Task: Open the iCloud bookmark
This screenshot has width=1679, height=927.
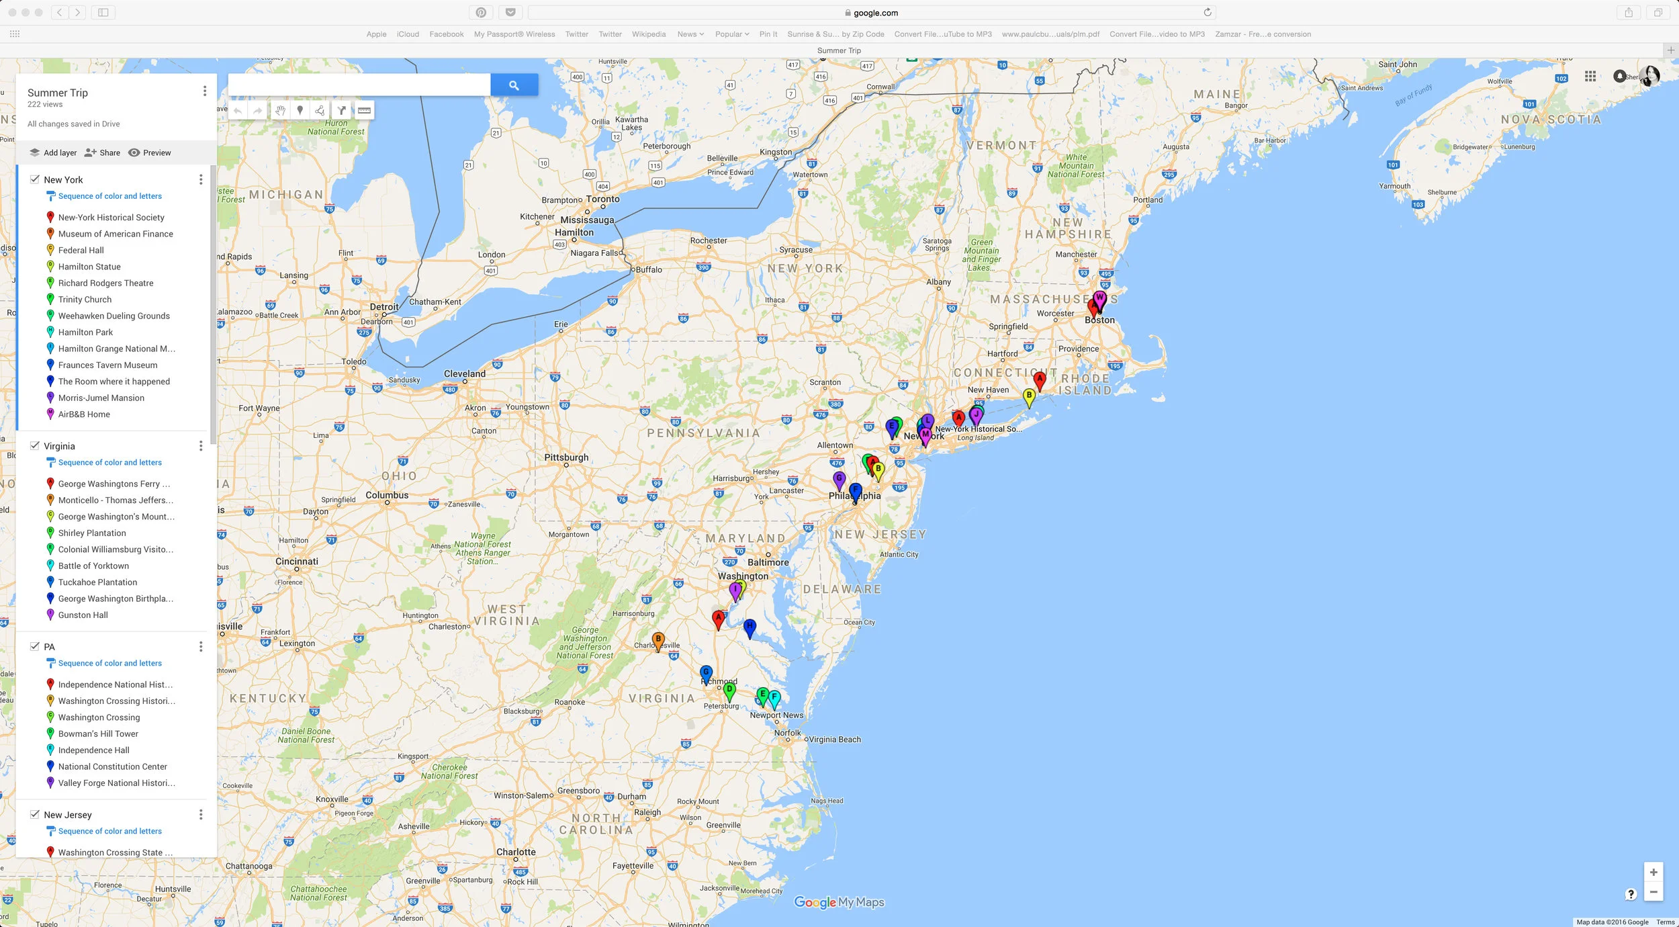Action: (x=408, y=34)
